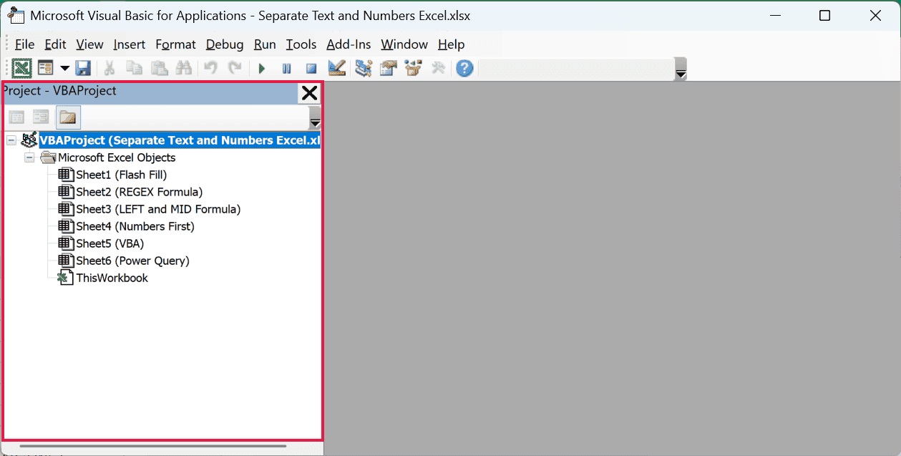Click the Copy toolbar icon

(134, 68)
